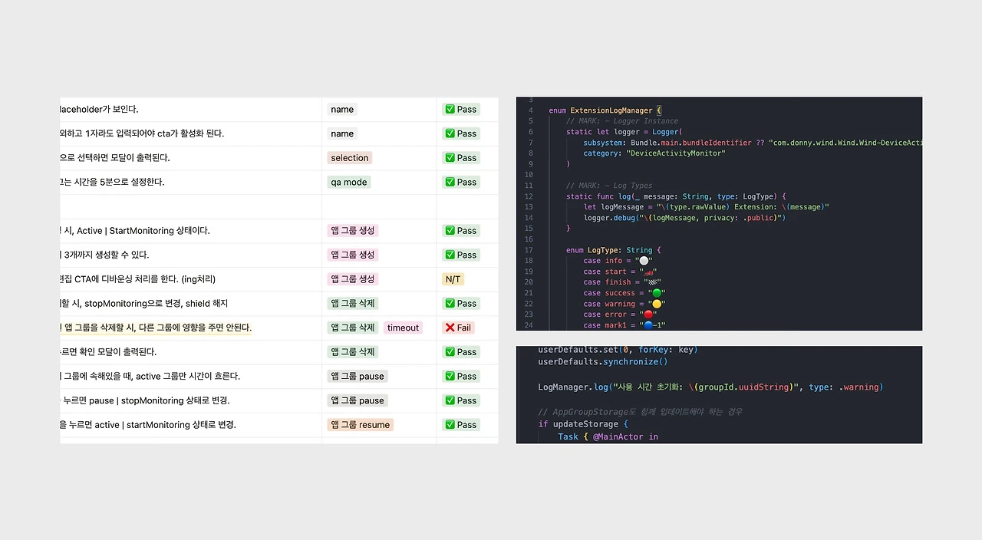Viewport: 982px width, 540px height.
Task: Click the text '누르면 확인 모달이 출력된다.'
Action: (x=108, y=352)
